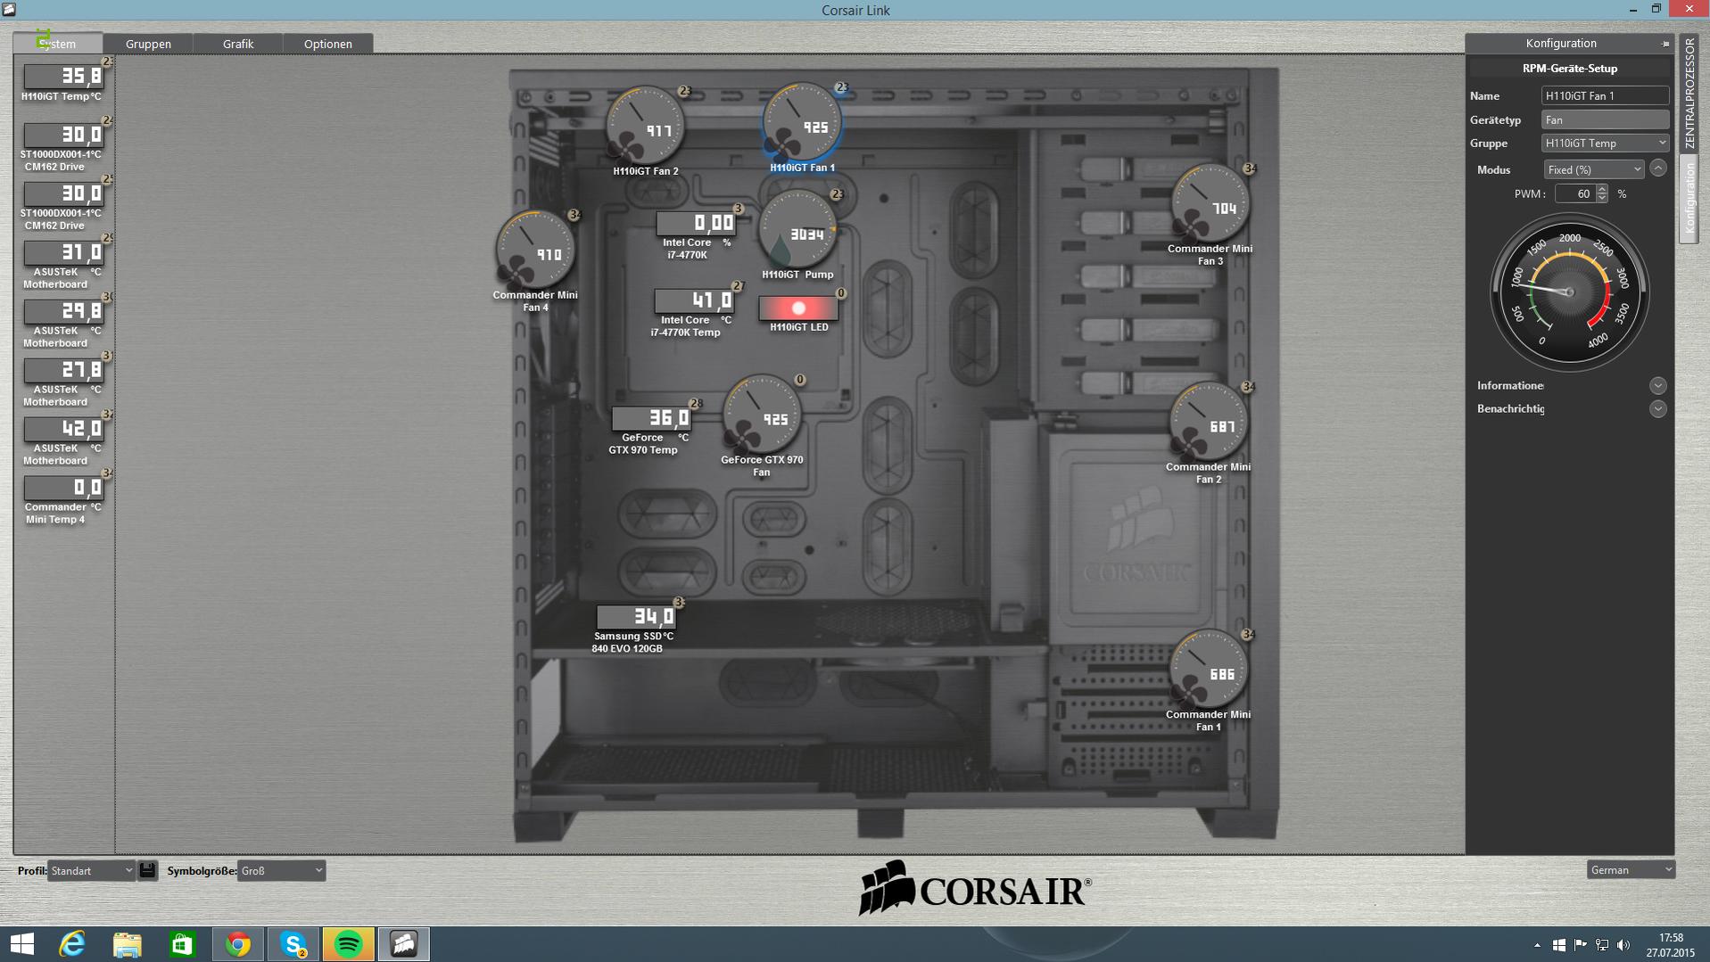Switch to the Gruppen tab
1710x962 pixels.
[148, 44]
